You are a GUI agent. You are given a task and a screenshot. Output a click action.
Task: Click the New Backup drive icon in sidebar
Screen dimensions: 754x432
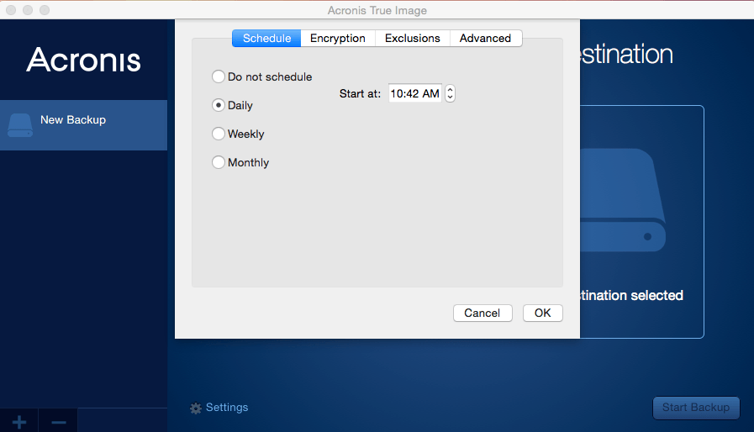point(20,125)
